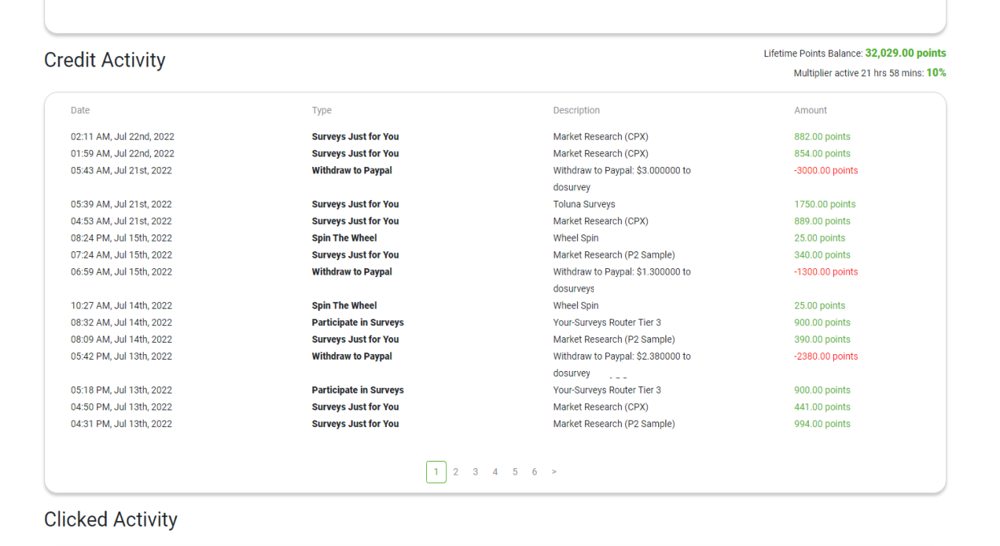Go to page 2 of Credit Activity
Screen dimensions: 1000x546
click(456, 472)
